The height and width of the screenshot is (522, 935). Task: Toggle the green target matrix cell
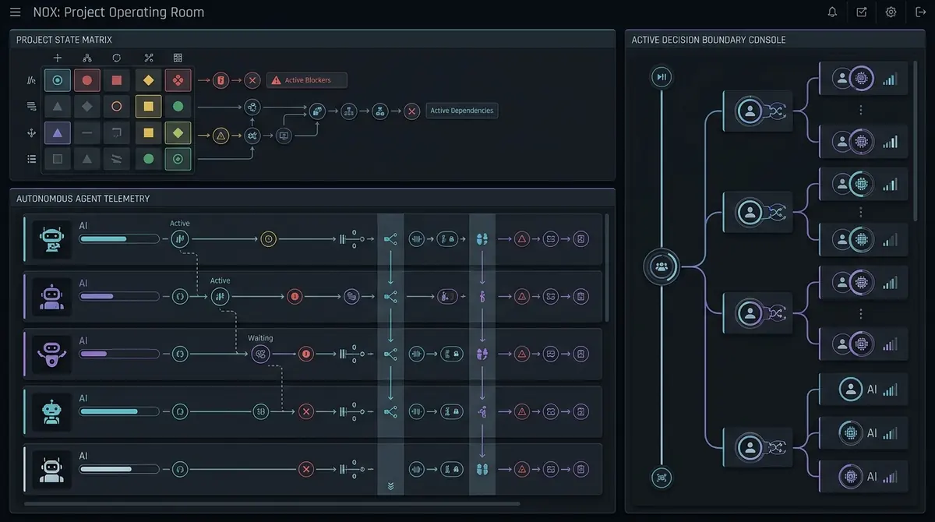(x=178, y=159)
